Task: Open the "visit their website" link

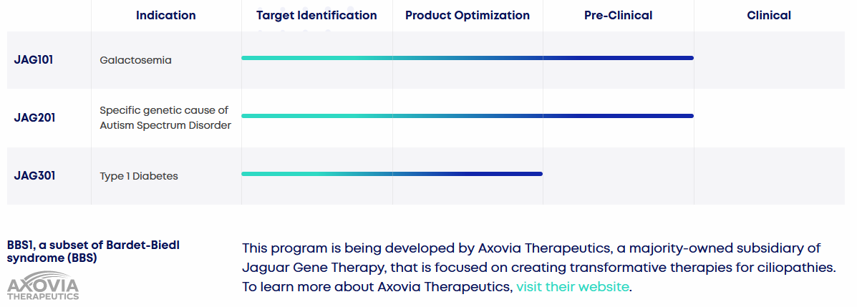Action: (573, 287)
